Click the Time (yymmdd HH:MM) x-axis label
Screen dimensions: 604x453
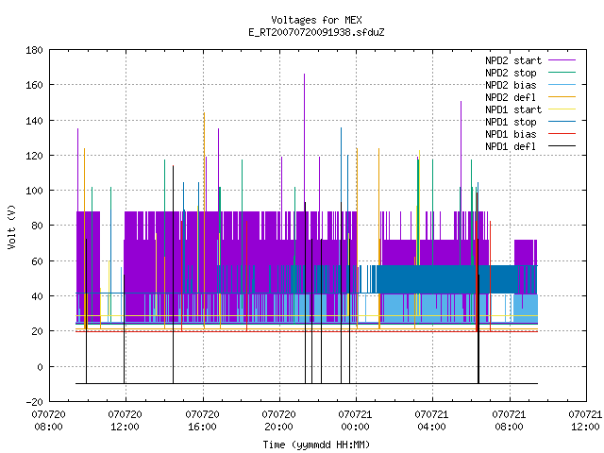click(316, 445)
